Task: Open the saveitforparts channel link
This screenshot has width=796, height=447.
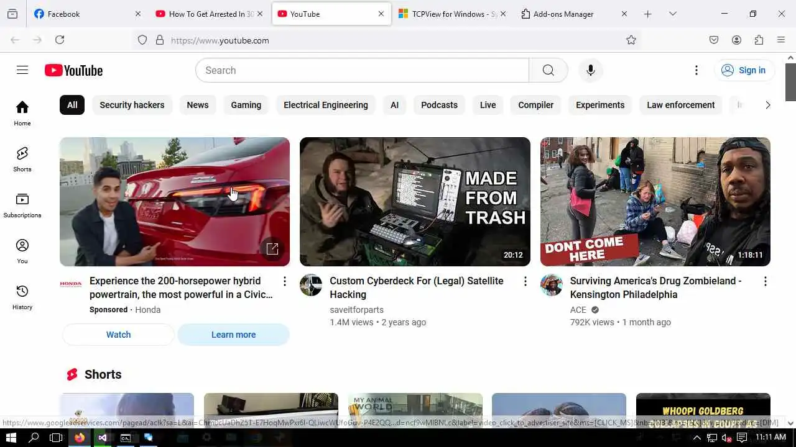Action: tap(356, 310)
